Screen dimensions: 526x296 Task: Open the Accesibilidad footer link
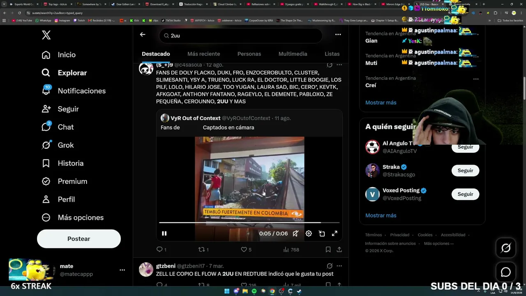click(x=453, y=235)
